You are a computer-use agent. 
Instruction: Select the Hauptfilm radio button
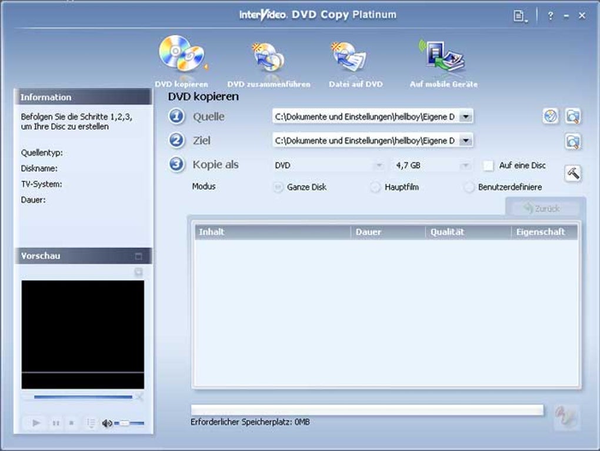coord(375,187)
